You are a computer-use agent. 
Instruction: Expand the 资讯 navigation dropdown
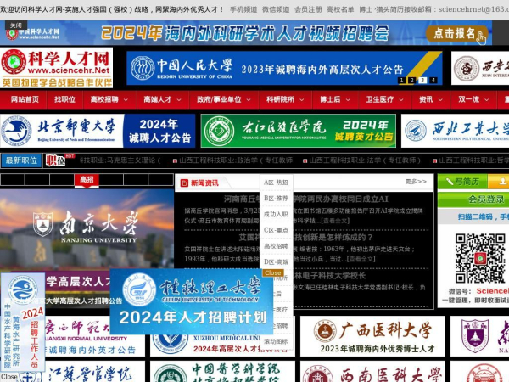point(431,99)
